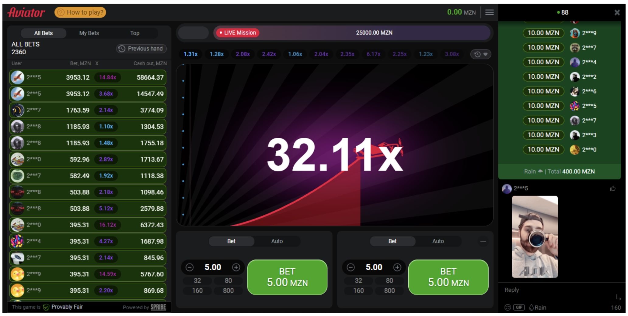Viewport: 628px width, 316px height.
Task: Click the like thumbs-up icon in chat
Action: [x=612, y=189]
